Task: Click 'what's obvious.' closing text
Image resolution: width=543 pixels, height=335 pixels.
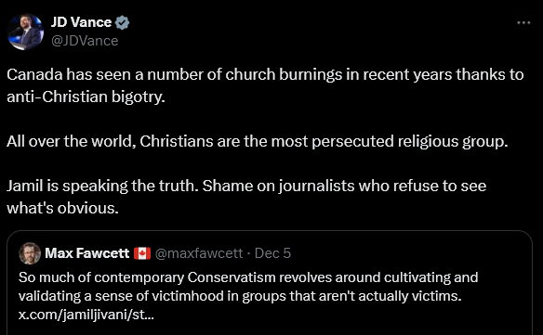Action: click(62, 208)
